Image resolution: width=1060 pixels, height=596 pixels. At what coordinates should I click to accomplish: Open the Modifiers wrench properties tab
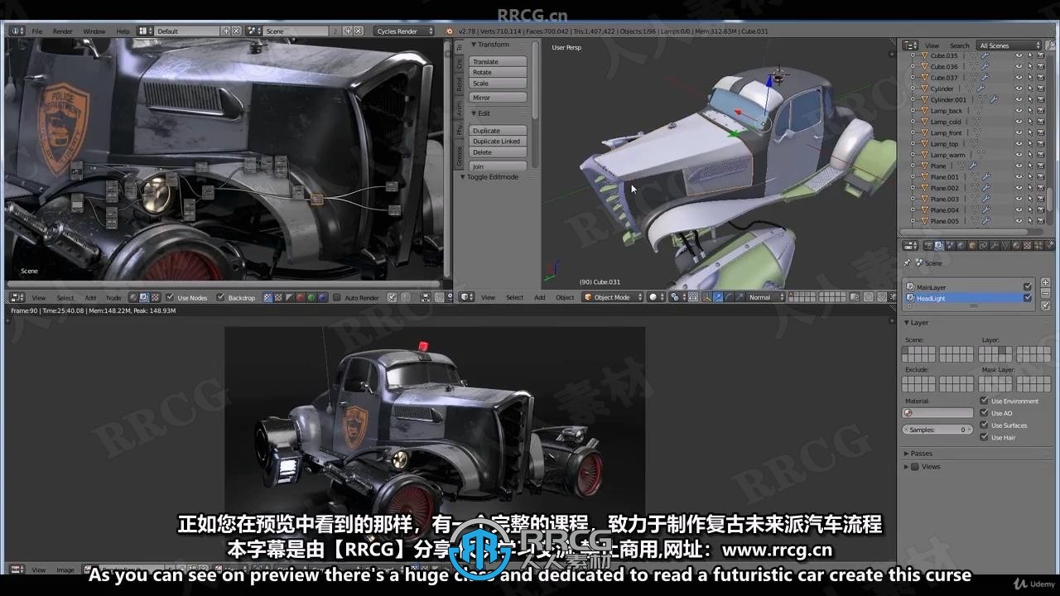[x=994, y=246]
